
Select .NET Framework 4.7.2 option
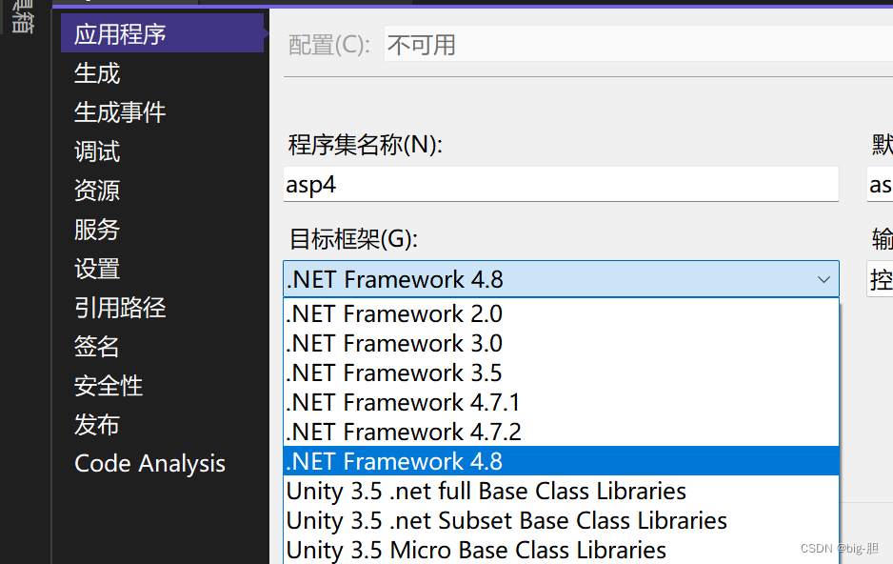tap(561, 432)
